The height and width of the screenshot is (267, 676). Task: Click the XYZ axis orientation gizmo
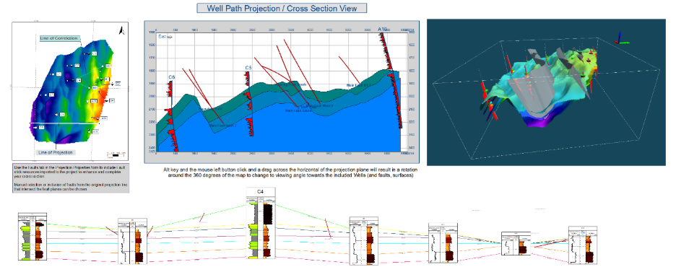621,38
